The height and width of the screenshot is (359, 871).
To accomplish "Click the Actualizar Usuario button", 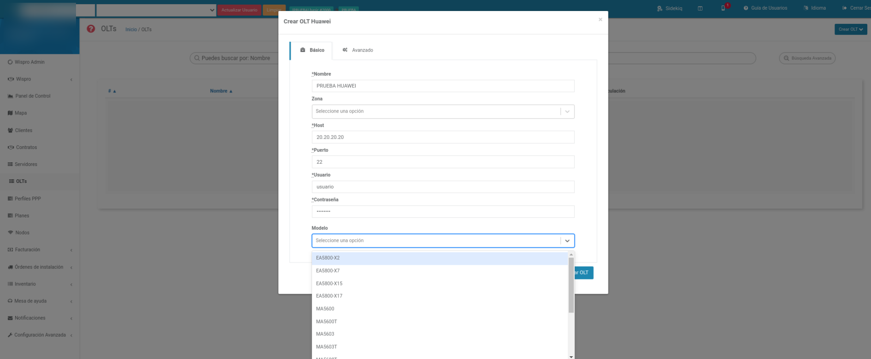I will coord(239,10).
